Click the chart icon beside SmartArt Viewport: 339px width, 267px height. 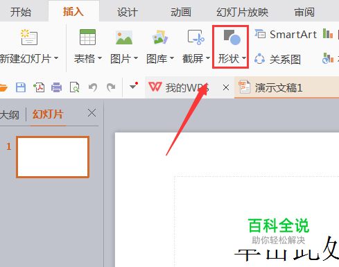click(328, 34)
